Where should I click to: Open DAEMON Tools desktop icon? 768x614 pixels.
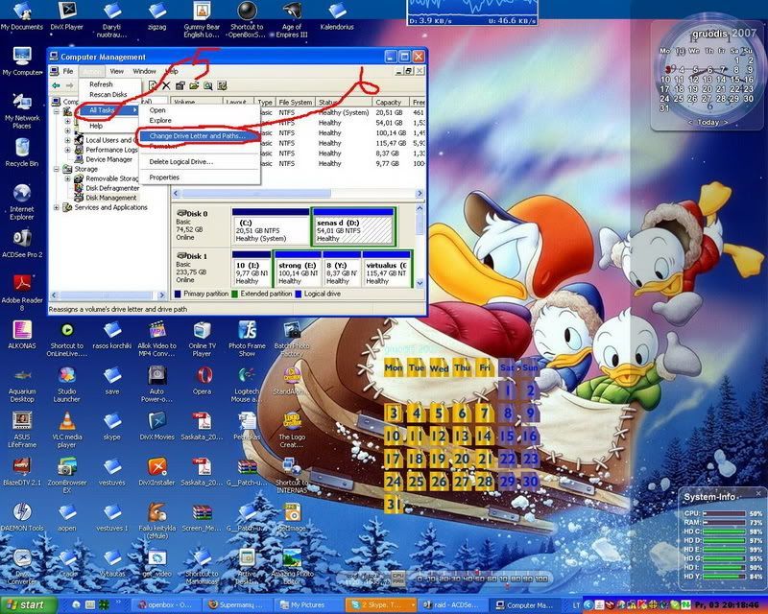pos(22,517)
